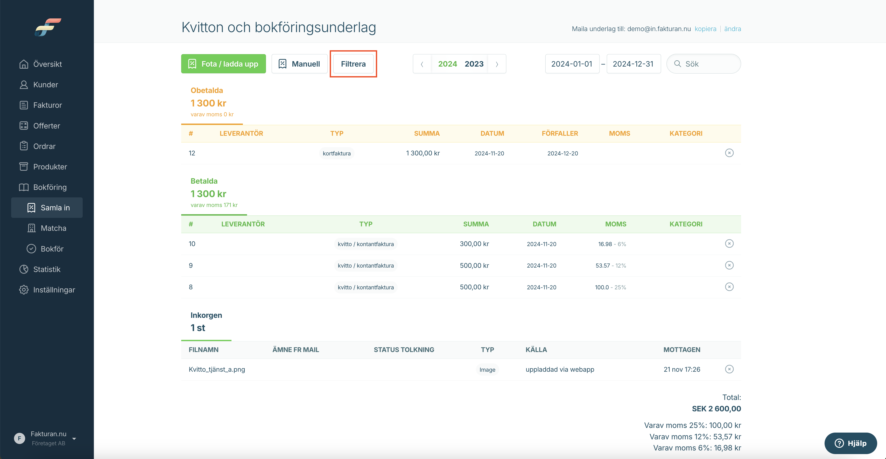Click the Filtrera button
This screenshot has width=886, height=459.
[353, 64]
